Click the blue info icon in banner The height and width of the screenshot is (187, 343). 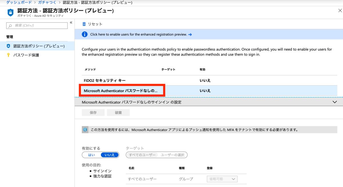point(85,34)
